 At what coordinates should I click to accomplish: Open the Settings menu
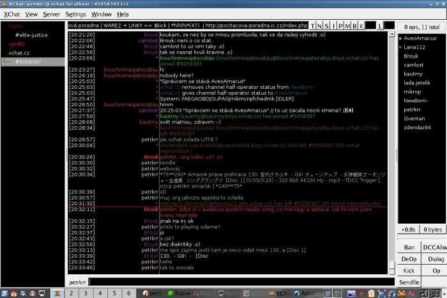tap(75, 14)
